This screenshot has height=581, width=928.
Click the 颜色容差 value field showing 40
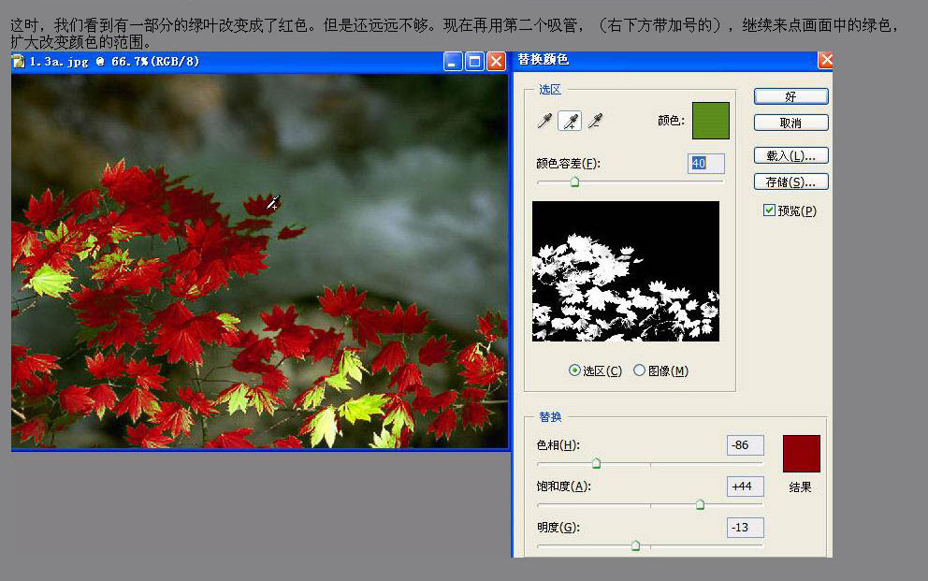pos(706,164)
